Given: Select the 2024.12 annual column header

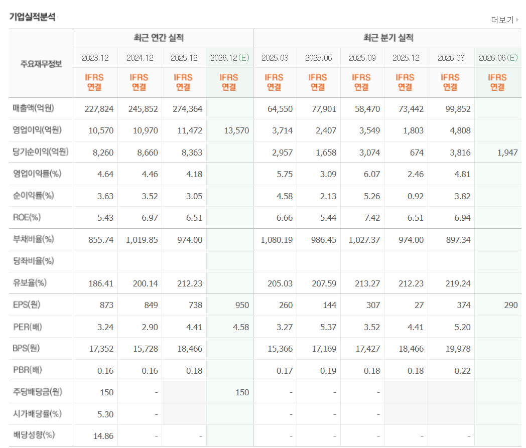Looking at the screenshot, I should [x=140, y=58].
